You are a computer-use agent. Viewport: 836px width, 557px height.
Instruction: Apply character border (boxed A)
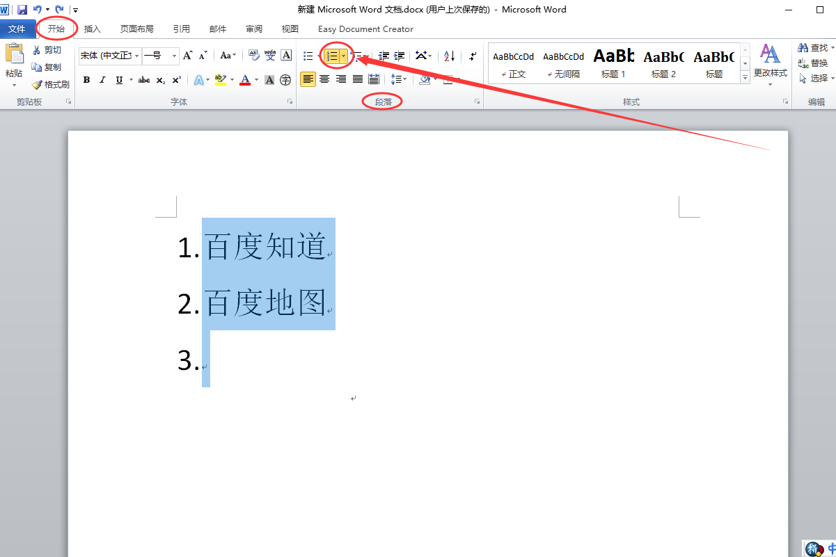[x=286, y=56]
